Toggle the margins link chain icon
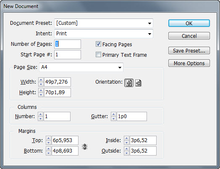 coord(85,147)
